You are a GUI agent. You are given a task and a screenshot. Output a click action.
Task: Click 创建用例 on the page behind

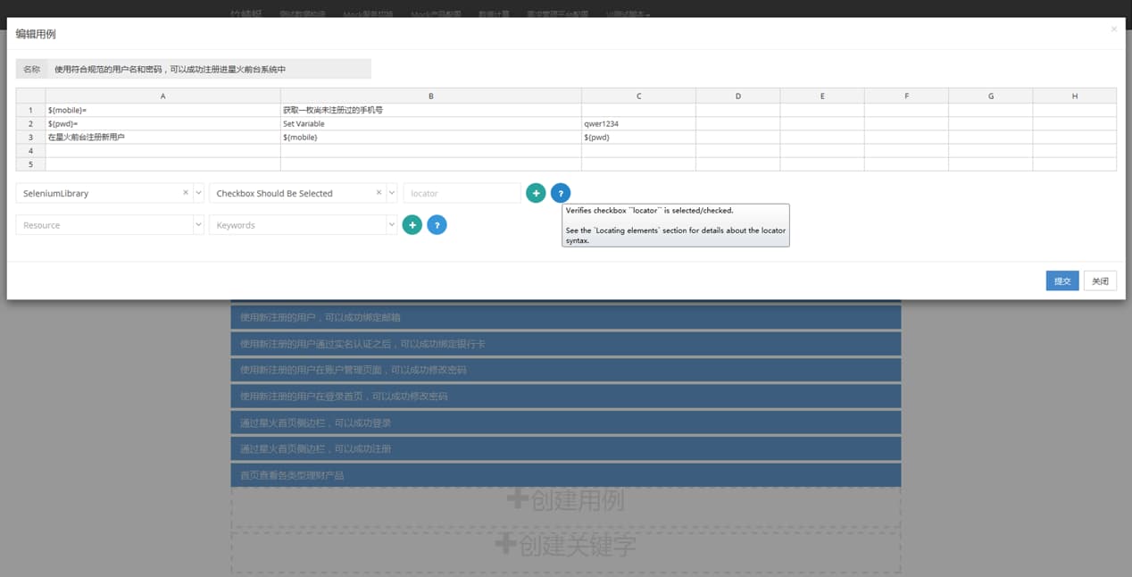(565, 501)
